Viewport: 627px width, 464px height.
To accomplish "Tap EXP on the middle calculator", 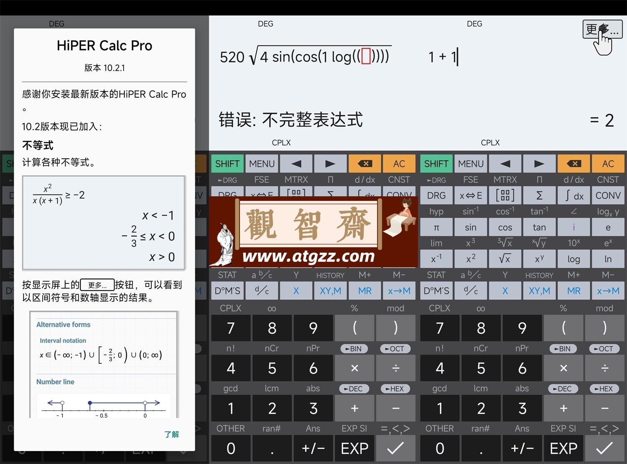I will 354,449.
